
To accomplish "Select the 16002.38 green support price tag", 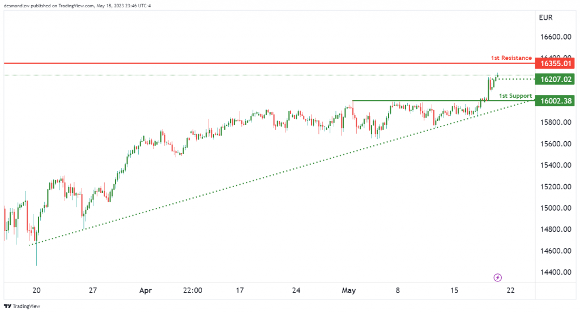I will 555,101.
